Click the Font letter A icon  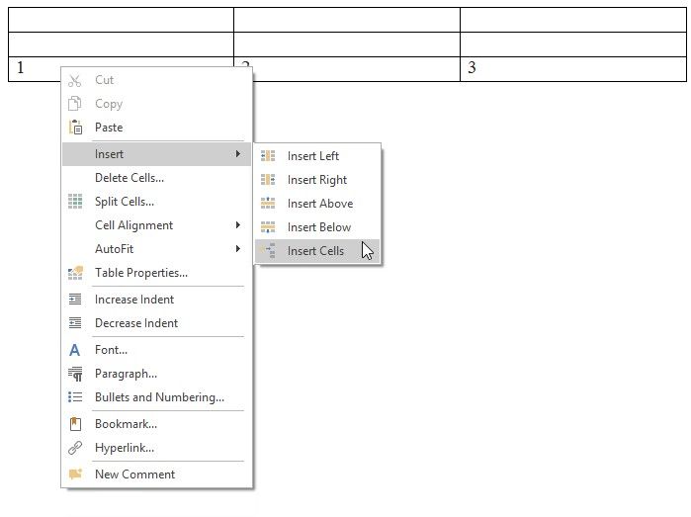coord(75,350)
